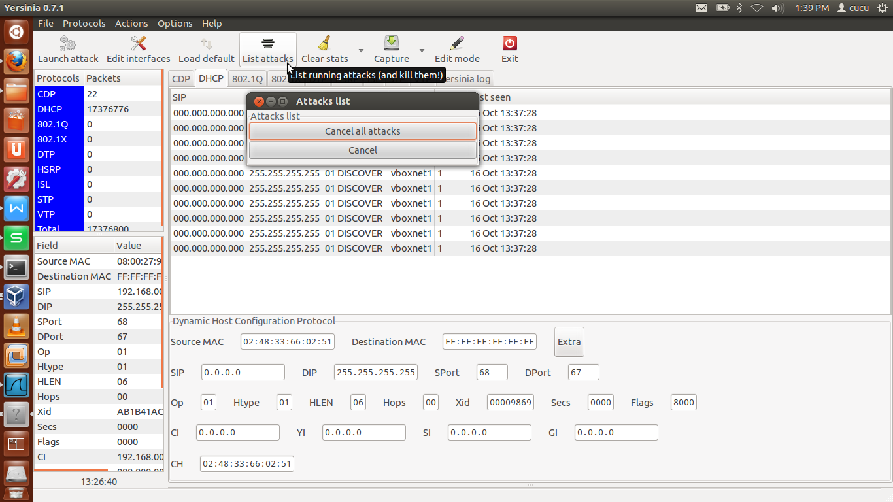Select the DTP row in the Protocols list
Screen dimensions: 893x502
(98, 154)
